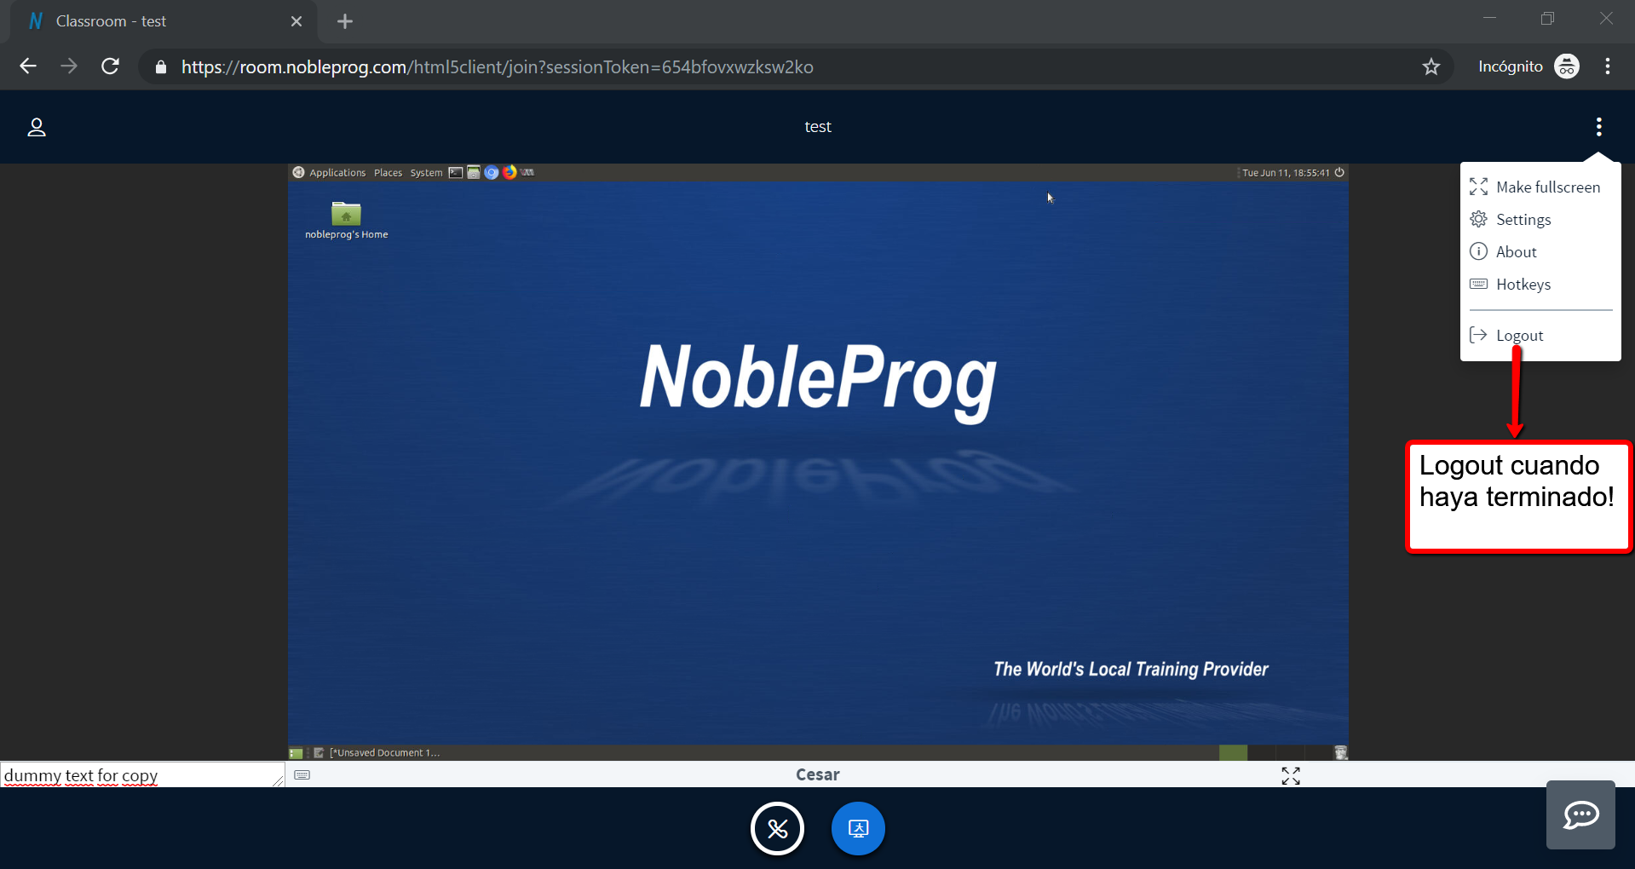Click the Cesar presenter name label

coord(818,775)
